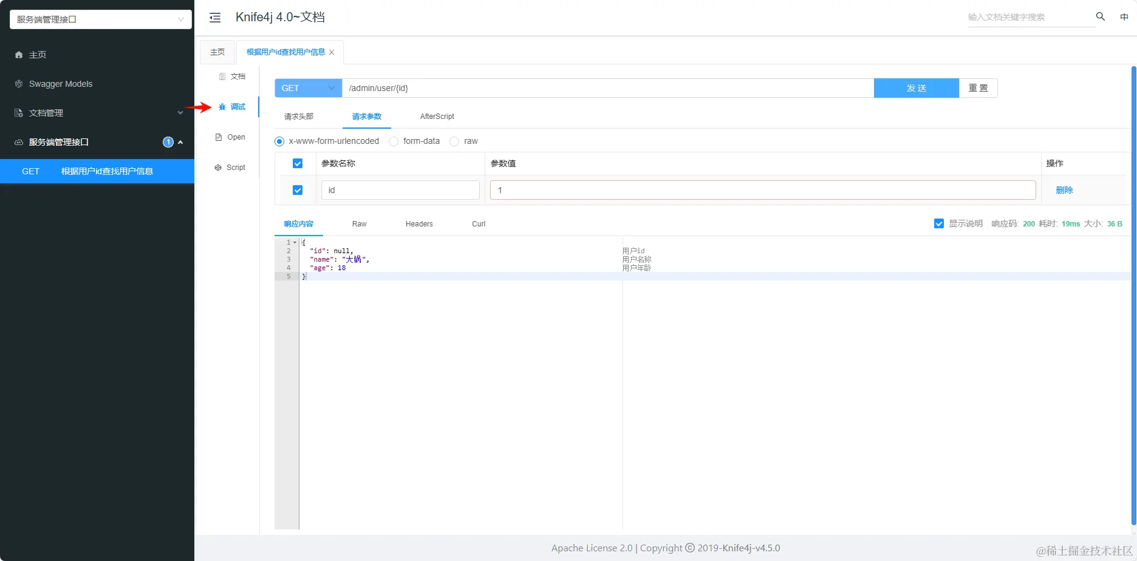Expand the 文档管理 sidebar menu
The height and width of the screenshot is (561, 1137).
point(97,113)
